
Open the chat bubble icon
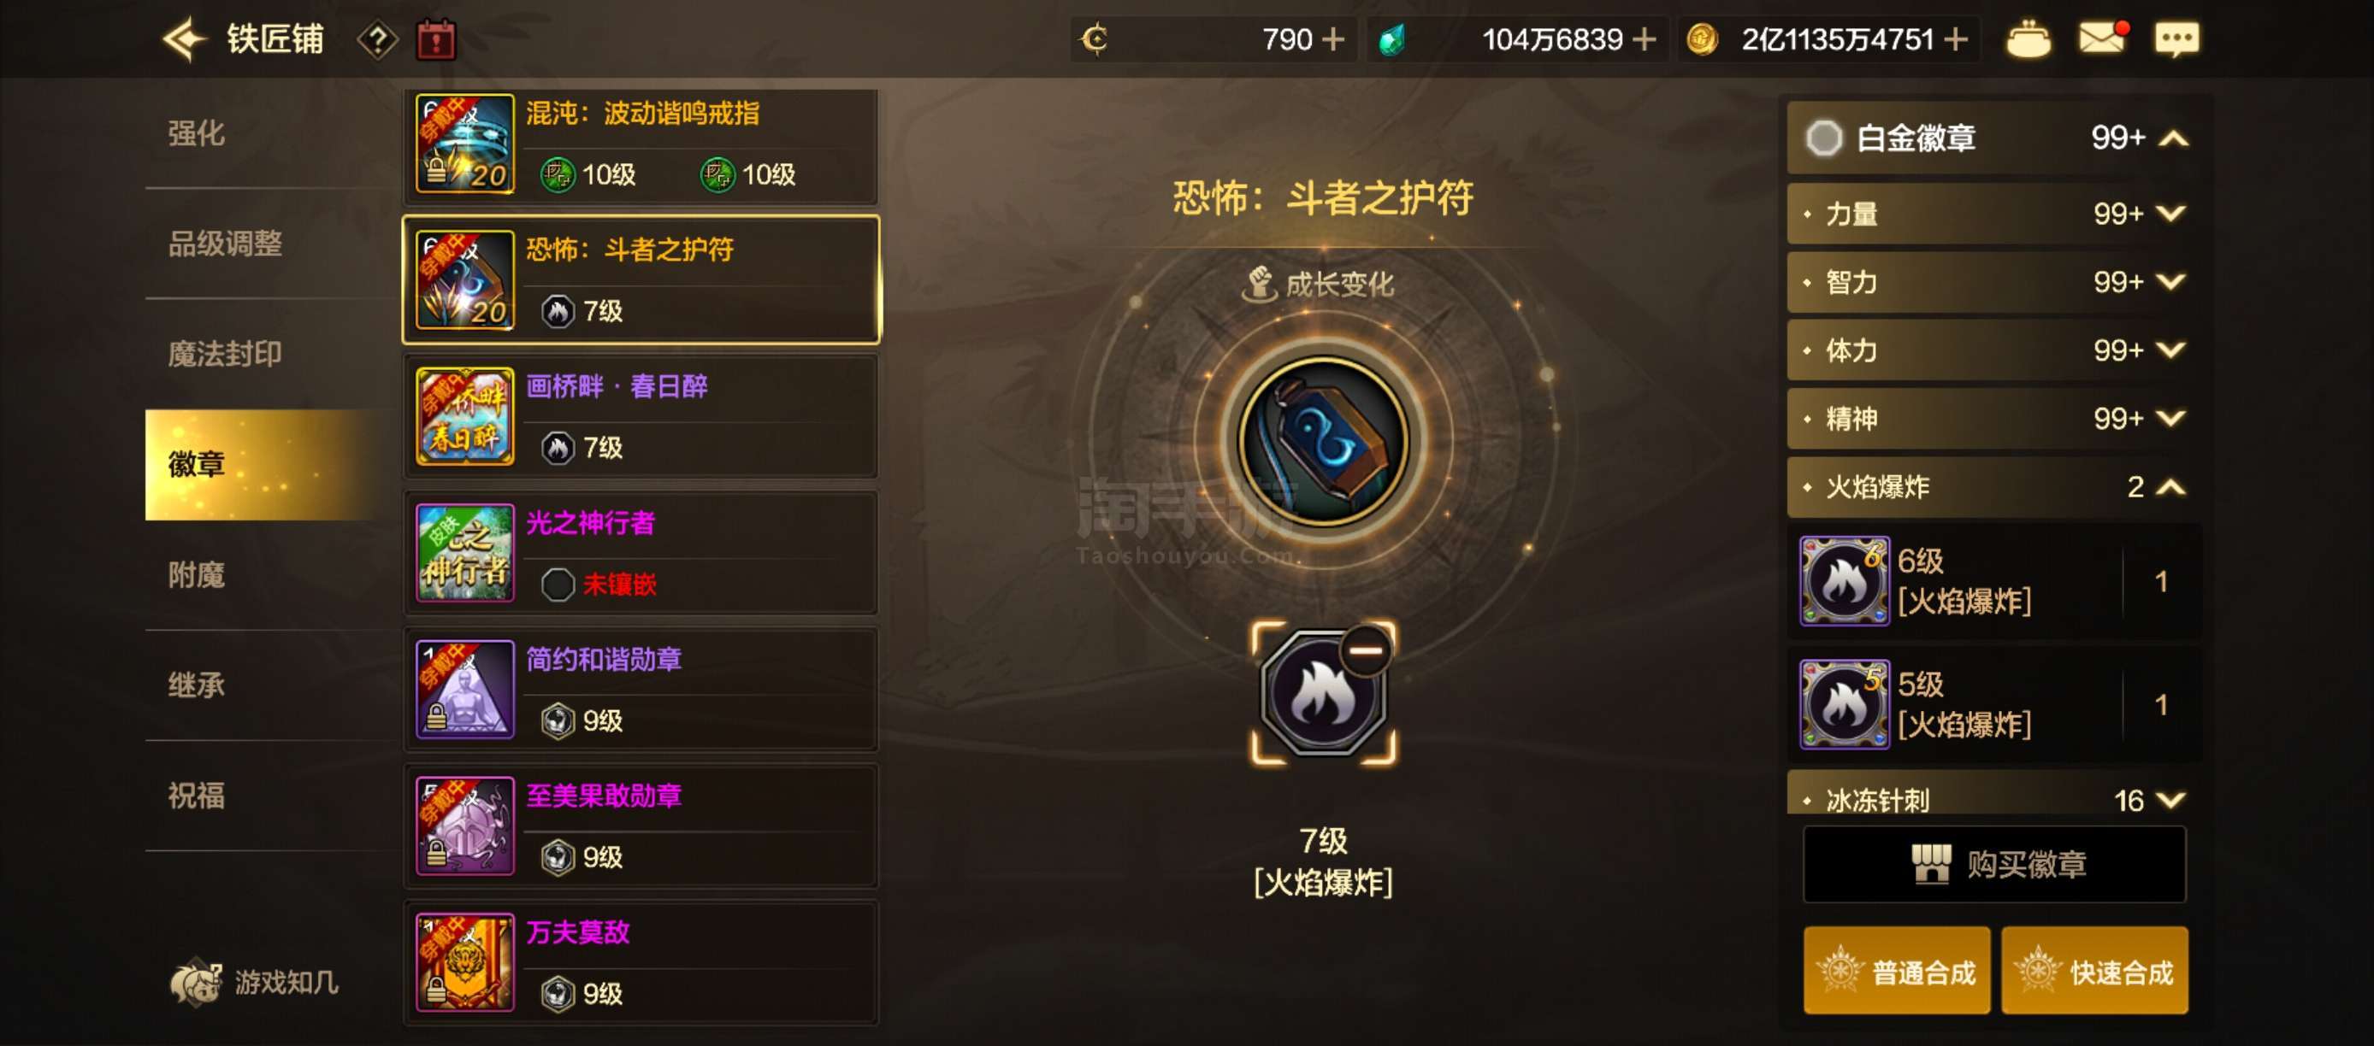2176,39
